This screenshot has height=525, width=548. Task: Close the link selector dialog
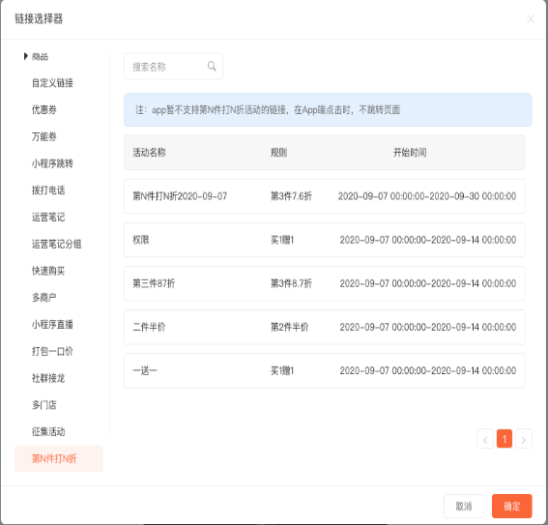coord(531,19)
